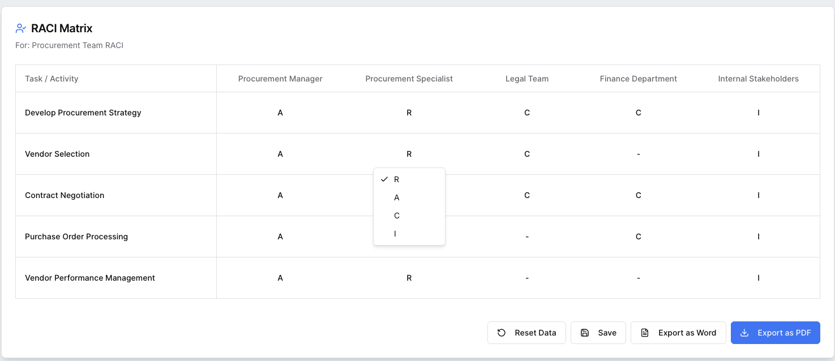The image size is (835, 361).
Task: Click the Export as Word button
Action: coord(678,333)
